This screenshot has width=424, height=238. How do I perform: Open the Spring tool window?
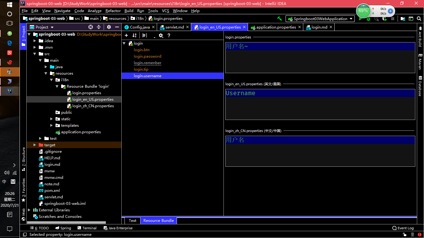tap(63, 228)
